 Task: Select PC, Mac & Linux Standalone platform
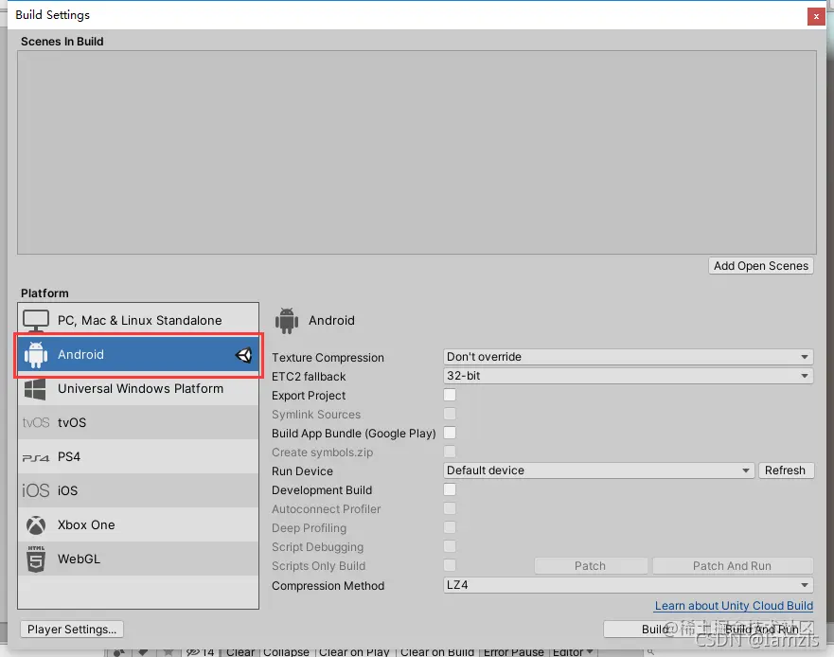coord(138,320)
